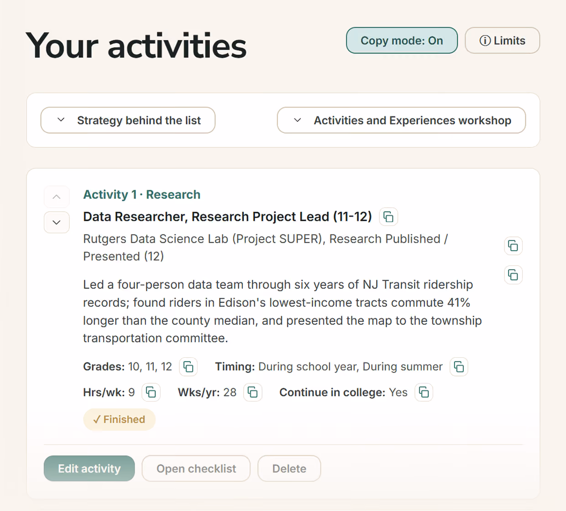Image resolution: width=566 pixels, height=511 pixels.
Task: Click the "Hrs/wk: 9" text
Action: (x=109, y=392)
